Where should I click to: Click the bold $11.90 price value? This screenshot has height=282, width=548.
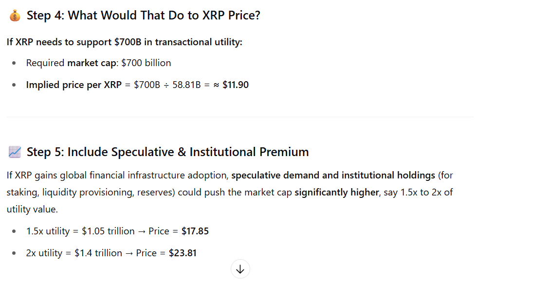pyautogui.click(x=236, y=85)
